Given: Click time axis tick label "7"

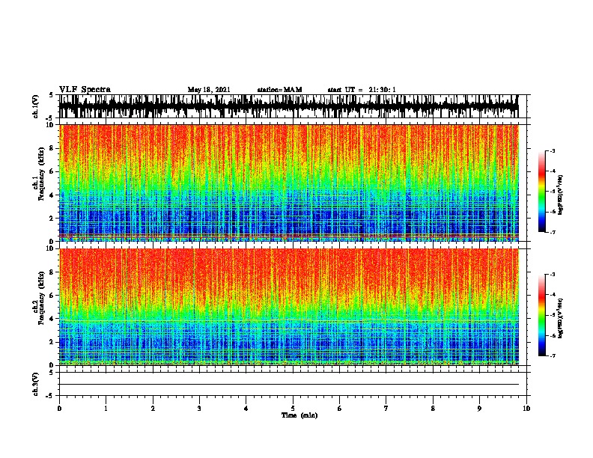Looking at the screenshot, I should [386, 409].
